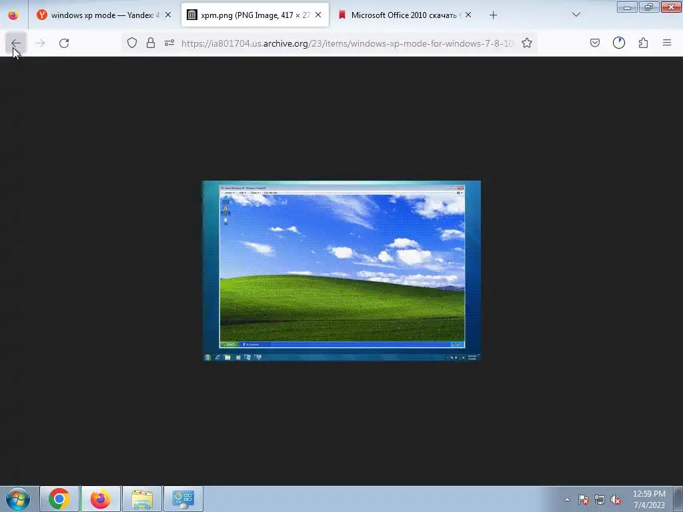Open the Windows Start orb
This screenshot has height=512, width=683.
coord(18,499)
